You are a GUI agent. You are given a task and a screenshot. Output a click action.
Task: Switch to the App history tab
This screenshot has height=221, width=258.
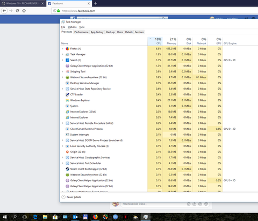point(97,32)
